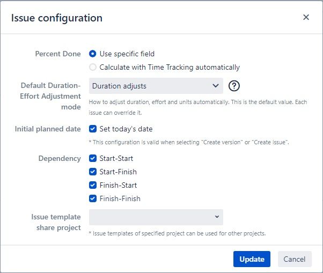The image size is (323, 273).
Task: Uncheck the Start-Finish dependency
Action: click(93, 172)
